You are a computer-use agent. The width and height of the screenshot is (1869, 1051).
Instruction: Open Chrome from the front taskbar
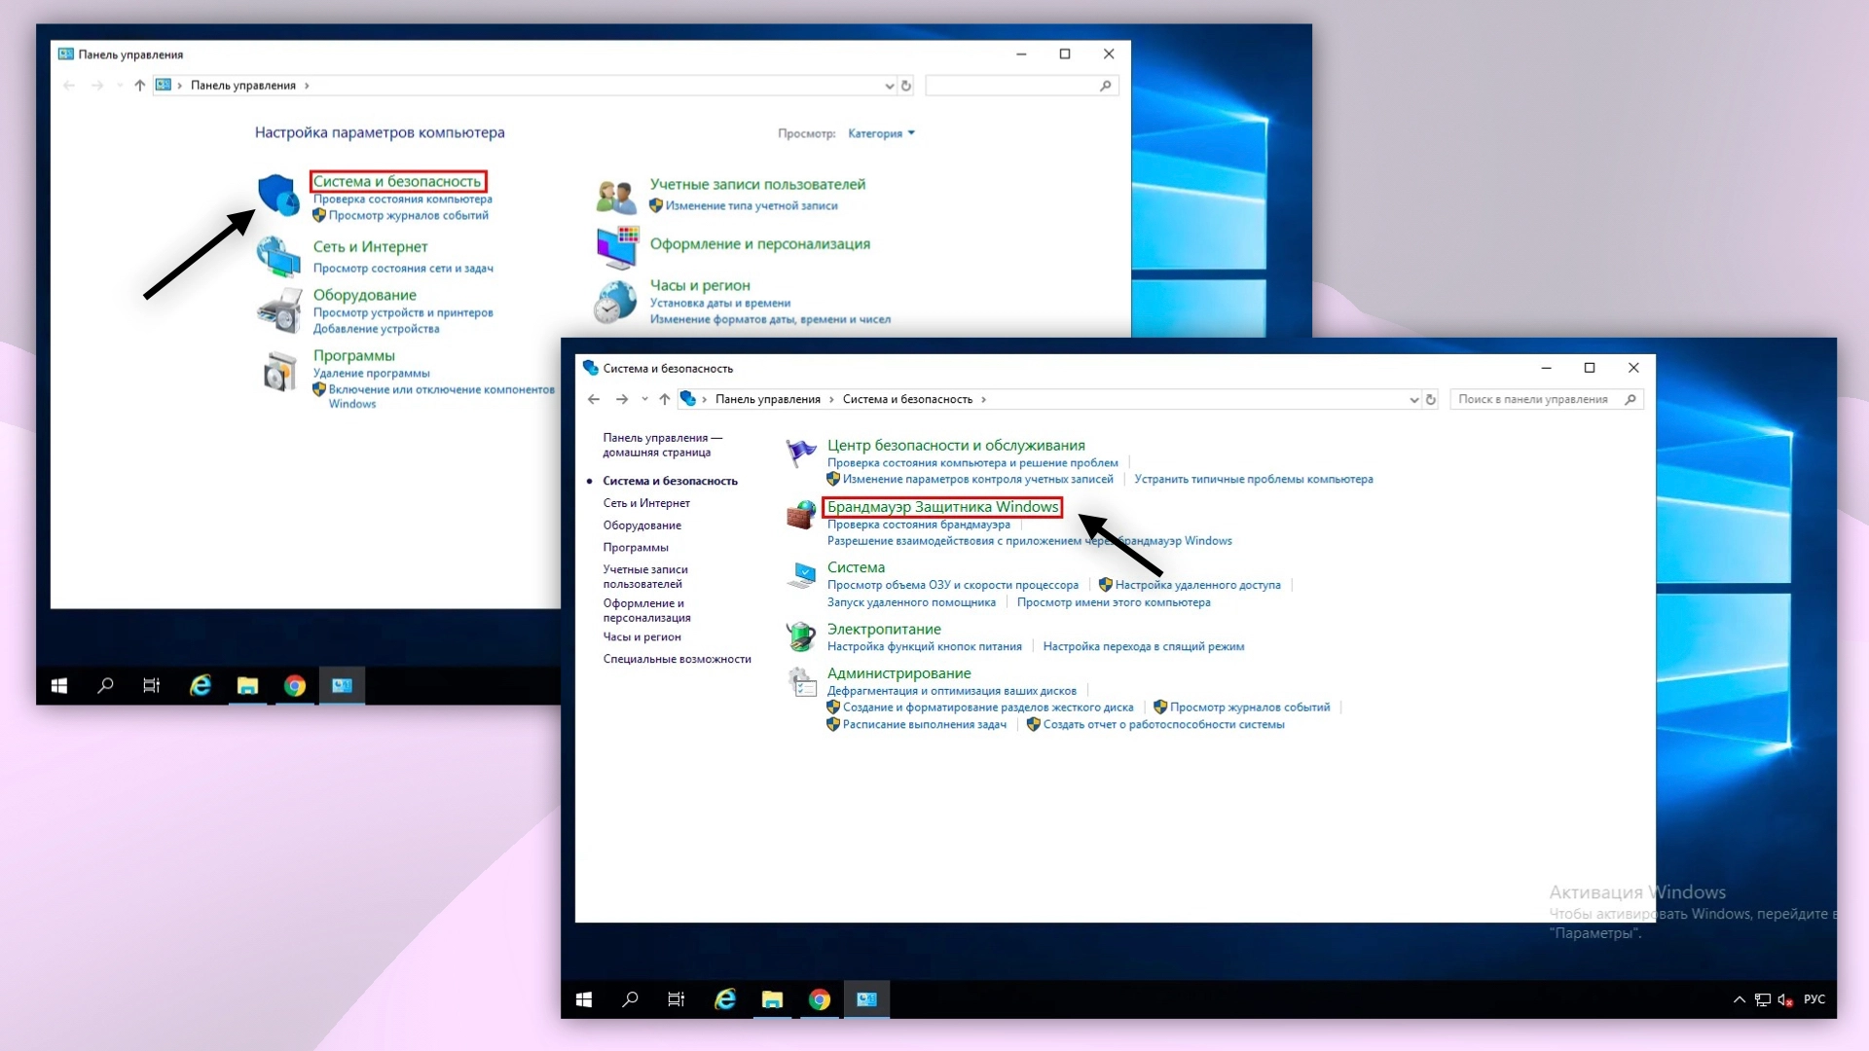coord(819,999)
